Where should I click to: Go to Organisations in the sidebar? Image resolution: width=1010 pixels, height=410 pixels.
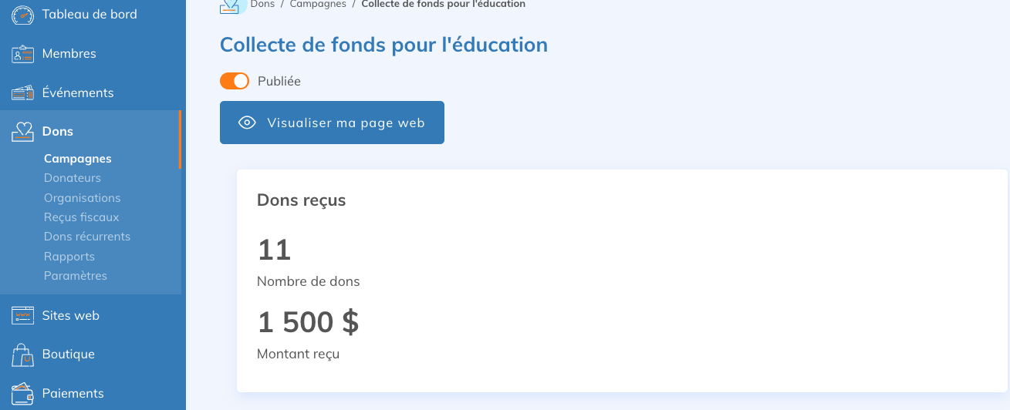[x=83, y=198]
